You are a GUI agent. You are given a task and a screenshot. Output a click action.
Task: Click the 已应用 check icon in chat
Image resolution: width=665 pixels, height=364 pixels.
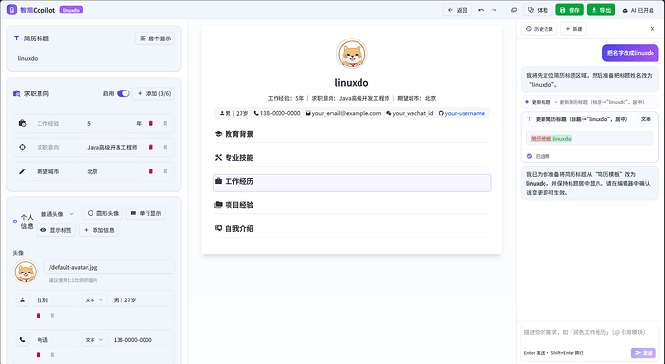tap(529, 156)
